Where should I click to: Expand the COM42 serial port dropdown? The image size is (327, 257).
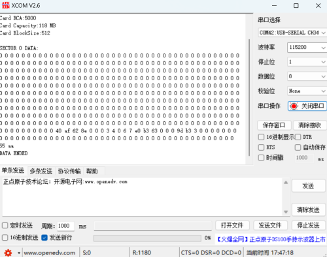coord(292,33)
